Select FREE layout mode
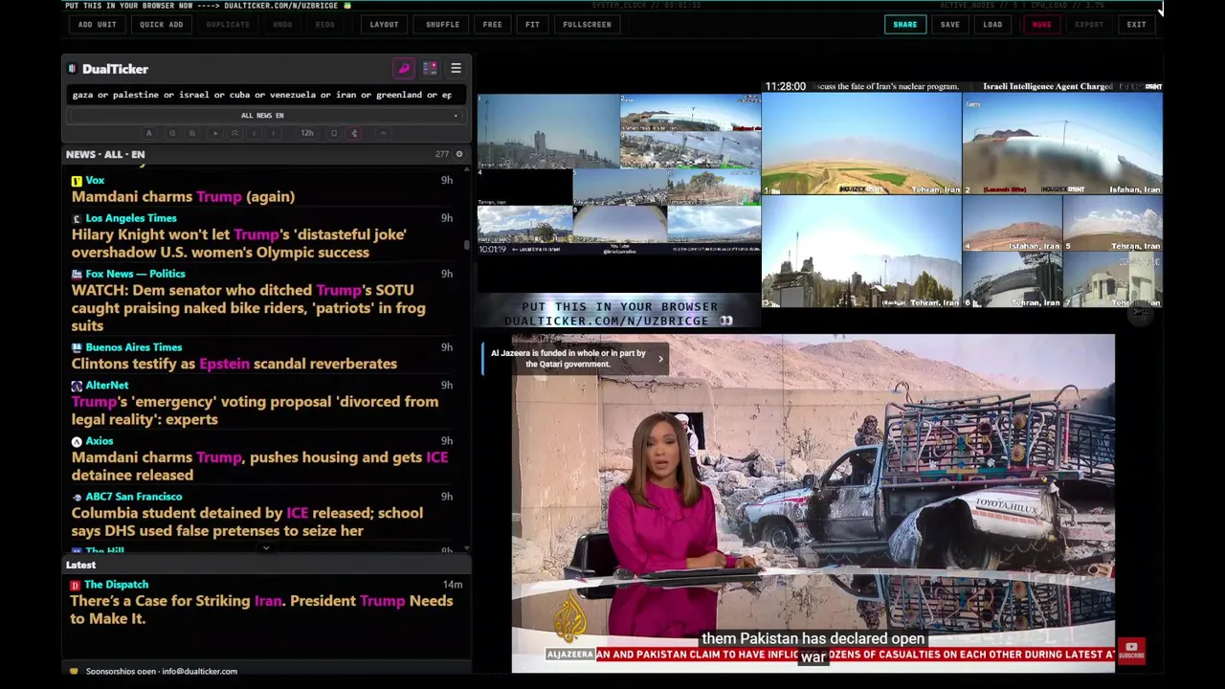The height and width of the screenshot is (689, 1225). 492,25
